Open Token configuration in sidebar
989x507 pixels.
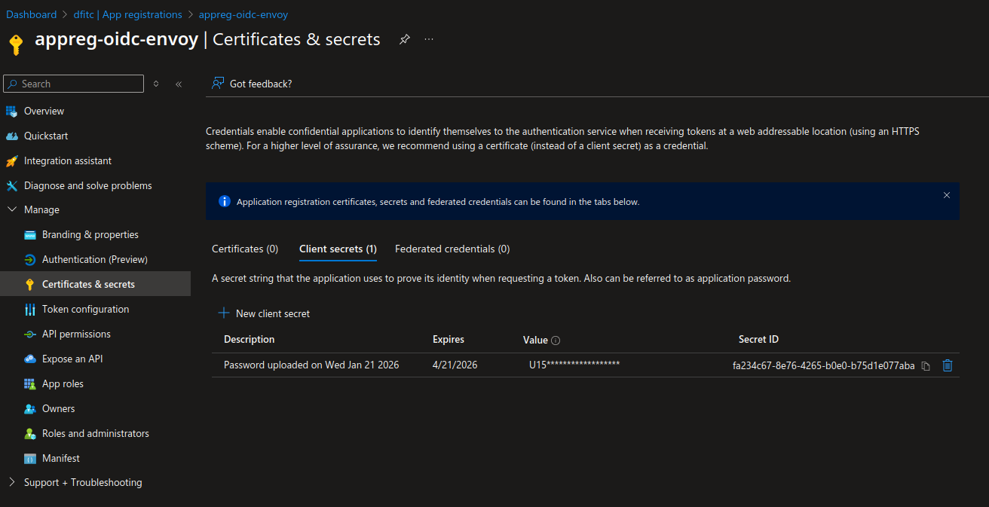[x=85, y=309]
